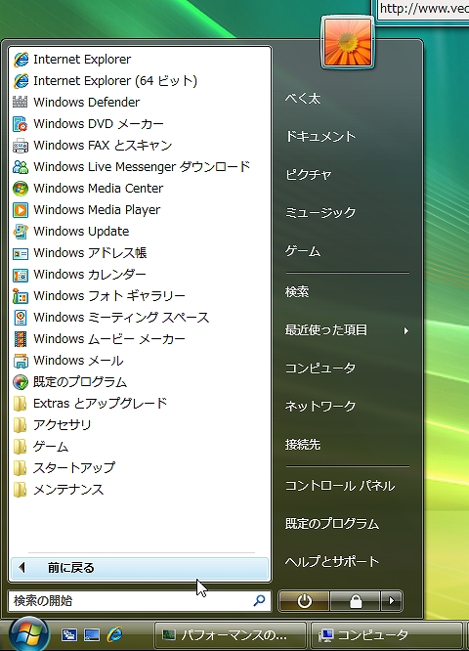The image size is (469, 651).
Task: Go back using 前に戻る
Action: [x=140, y=568]
